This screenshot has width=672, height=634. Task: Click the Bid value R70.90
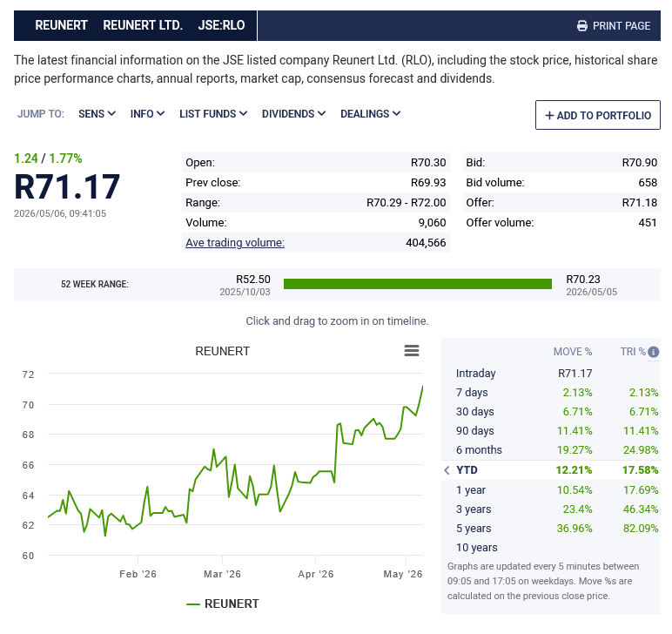(640, 163)
